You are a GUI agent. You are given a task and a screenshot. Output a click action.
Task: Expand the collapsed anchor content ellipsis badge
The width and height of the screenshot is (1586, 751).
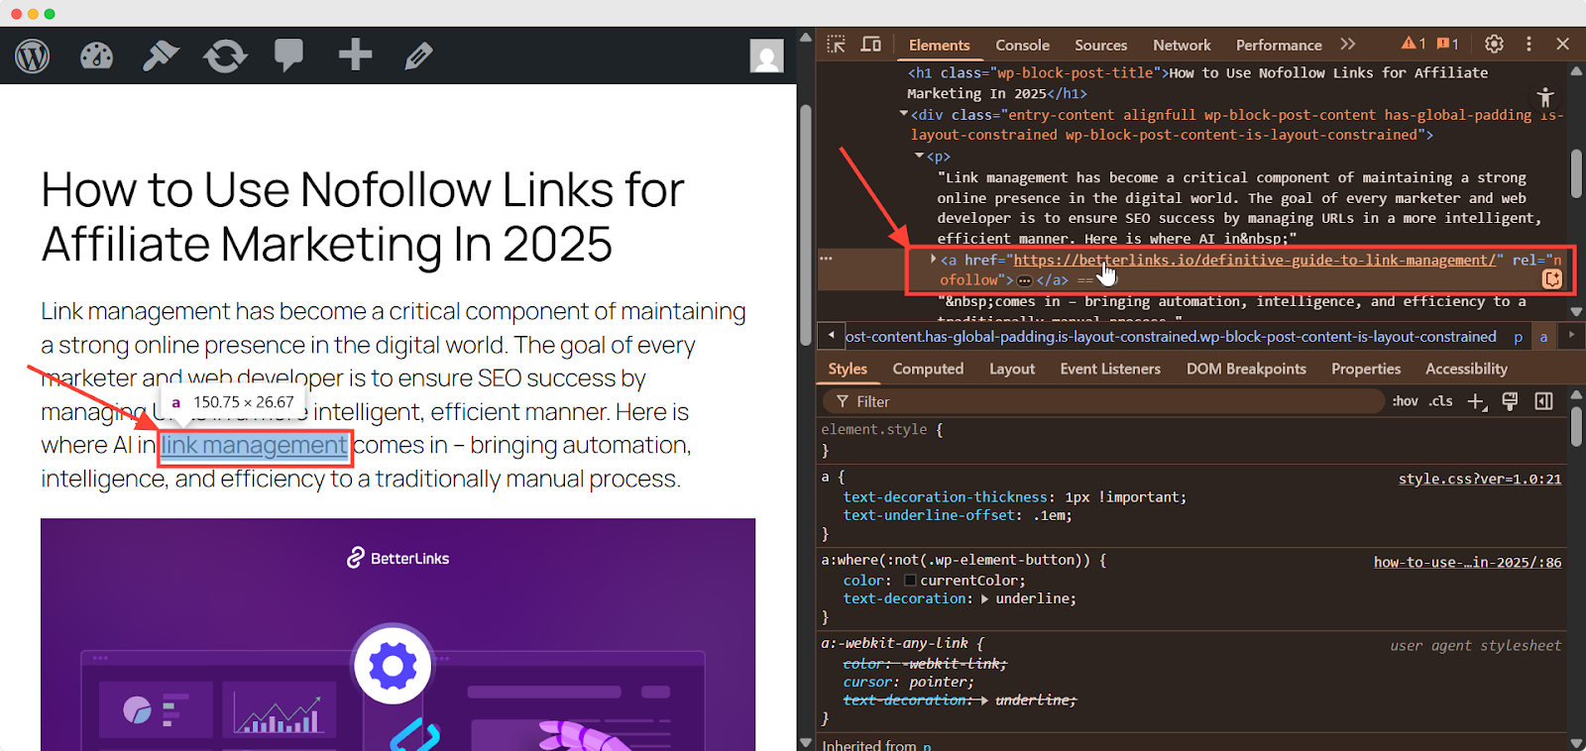click(1025, 280)
